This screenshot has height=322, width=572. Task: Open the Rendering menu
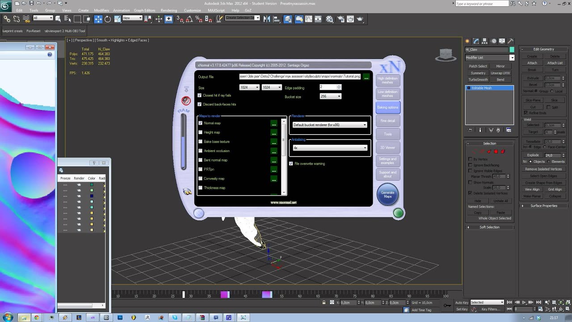(169, 10)
